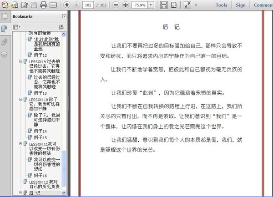Open bookmark LESSON 11 我可以改变一切有伤害性的想法

[x=45, y=148]
